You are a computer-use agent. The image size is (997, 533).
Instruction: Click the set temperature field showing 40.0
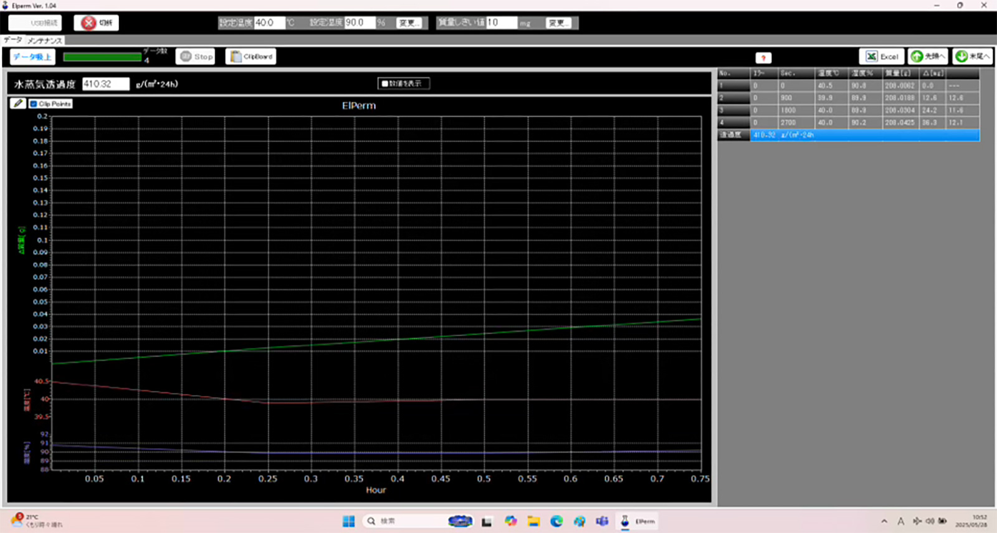coord(269,22)
